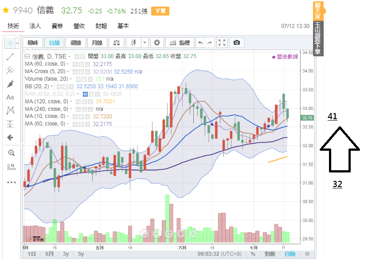Expand the cursor tool options arrow
368x266 pixels.
(x=17, y=43)
